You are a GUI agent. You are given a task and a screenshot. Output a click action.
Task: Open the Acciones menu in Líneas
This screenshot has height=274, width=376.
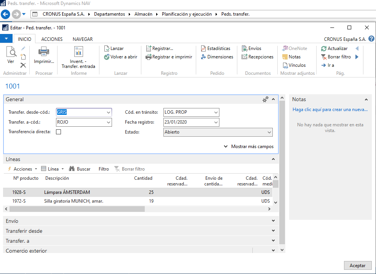point(23,169)
